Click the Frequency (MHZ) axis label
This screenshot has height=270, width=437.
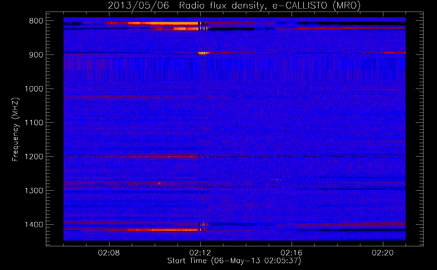coord(15,130)
